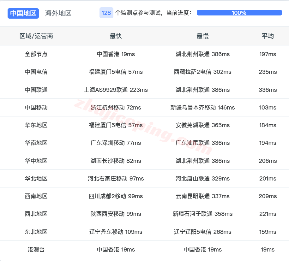Select 广东深圳移动 77ms cell

[x=116, y=143]
